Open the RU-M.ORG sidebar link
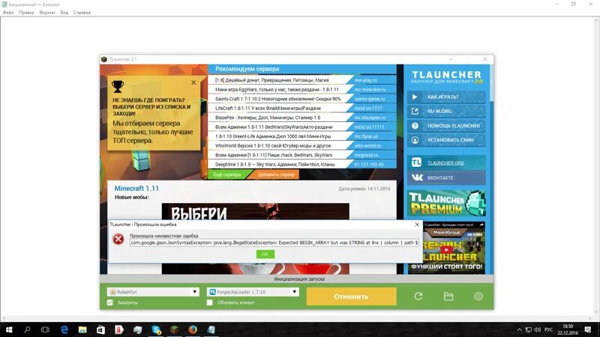This screenshot has height=337, width=600. click(446, 111)
